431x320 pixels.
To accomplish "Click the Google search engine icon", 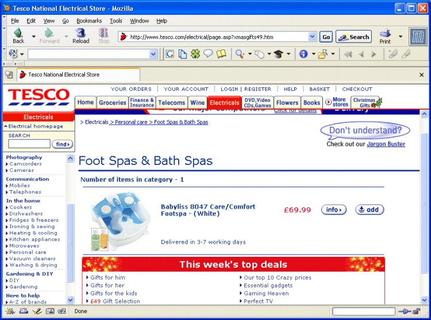I will (13, 54).
